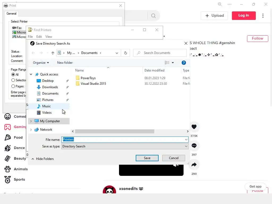Select the Fax printer in Print dialog
The height and width of the screenshot is (204, 272).
pos(17,28)
